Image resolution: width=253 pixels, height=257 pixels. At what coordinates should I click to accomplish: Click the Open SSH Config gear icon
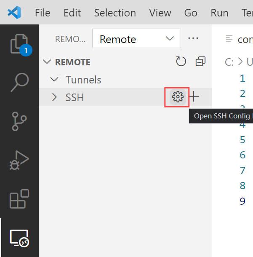(x=178, y=97)
